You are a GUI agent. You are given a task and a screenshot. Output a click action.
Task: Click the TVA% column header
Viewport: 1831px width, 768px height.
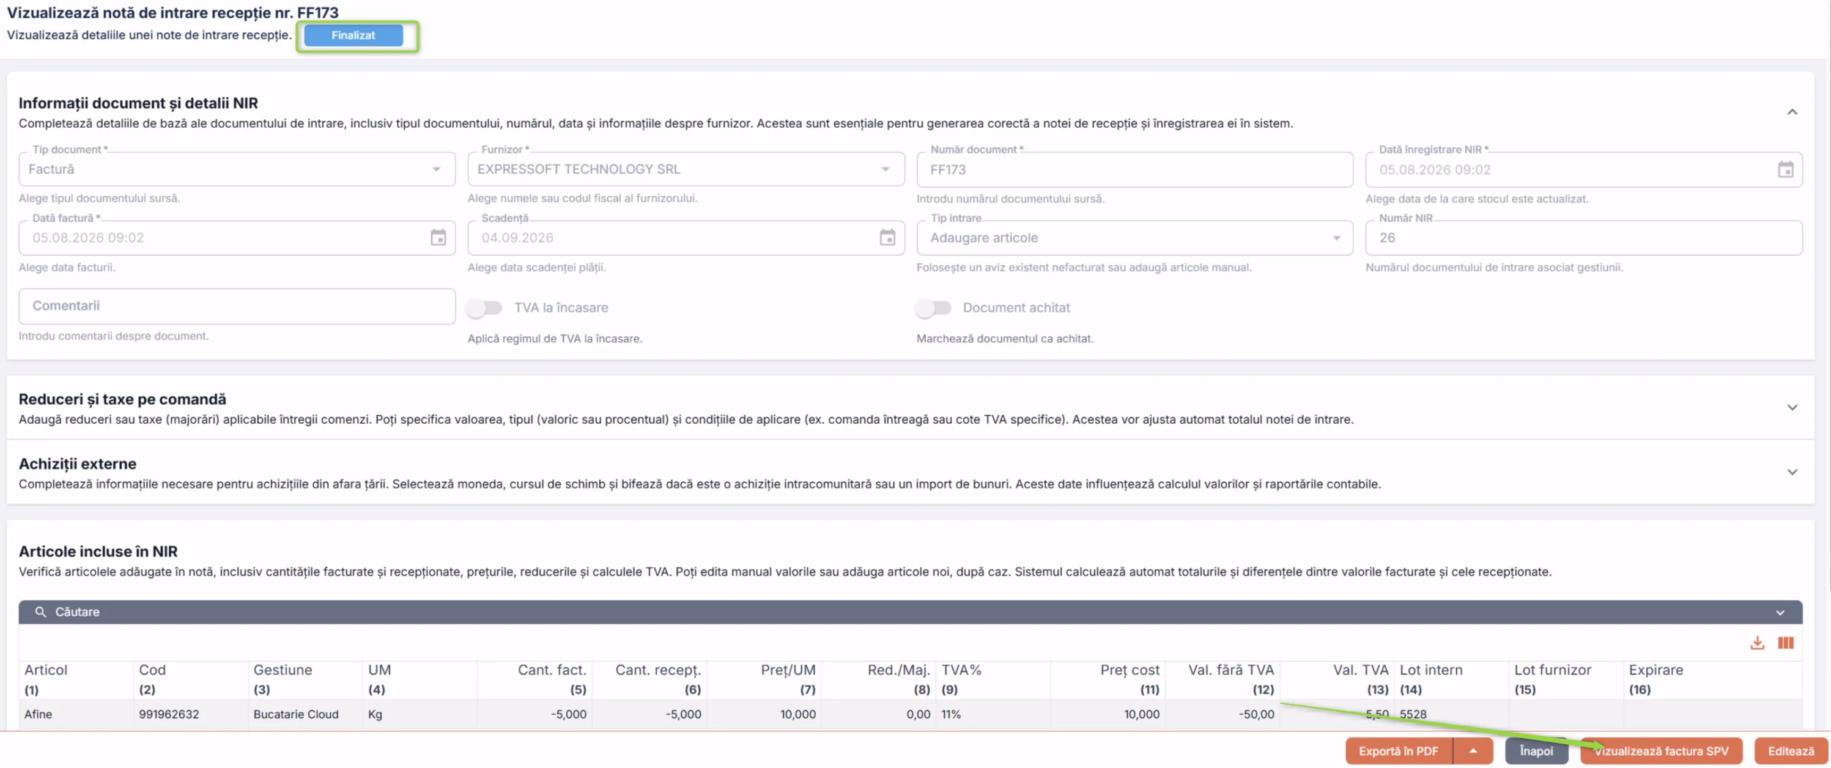[993, 679]
